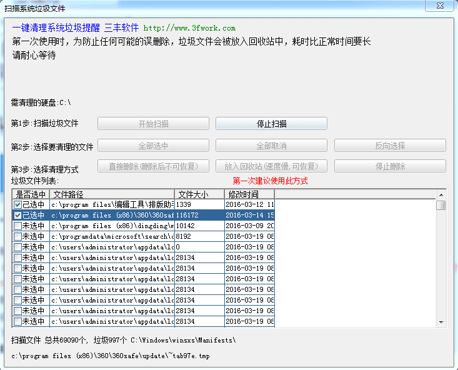This screenshot has width=458, height=370.
Task: Choose 直接删除 (删除后不可恢复) option
Action: tap(153, 166)
